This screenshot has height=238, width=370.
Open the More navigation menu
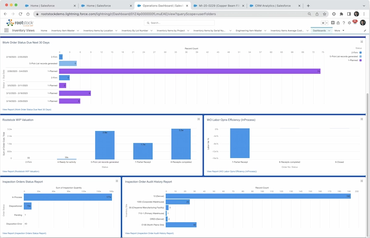(339, 31)
